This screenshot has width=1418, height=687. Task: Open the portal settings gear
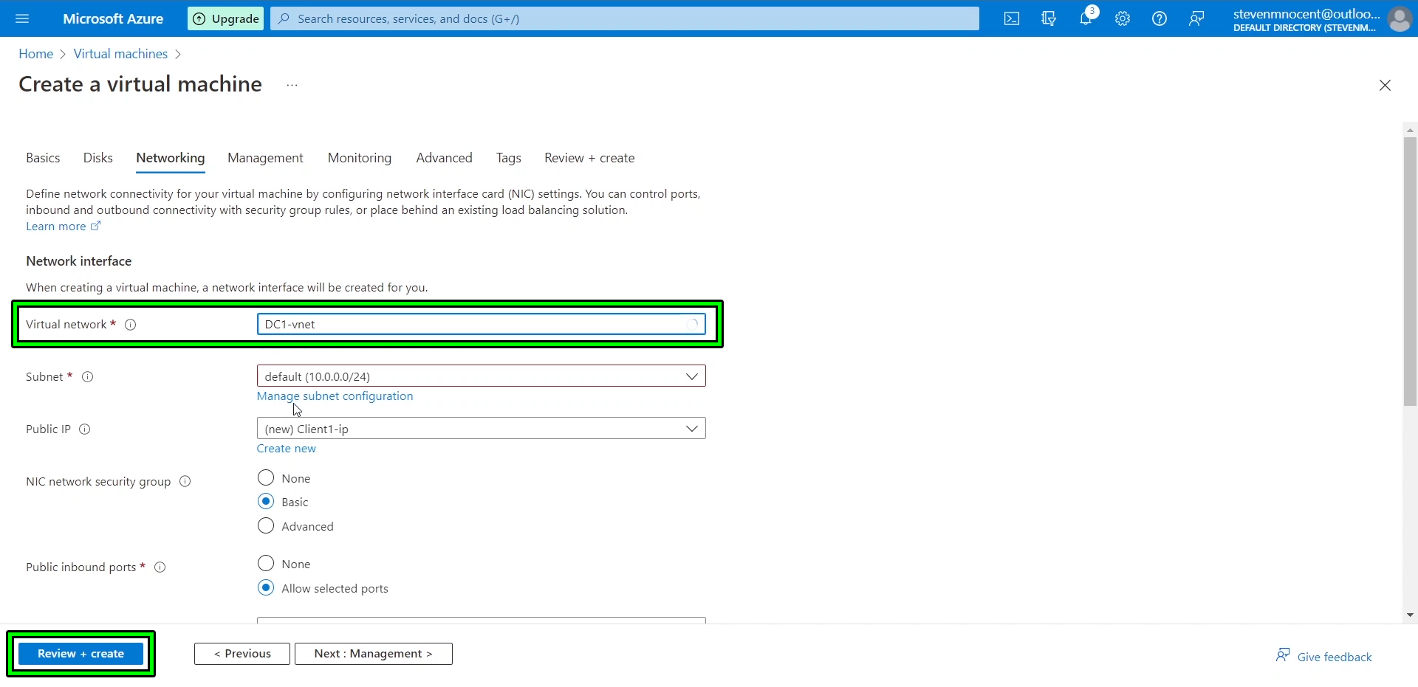(1123, 18)
